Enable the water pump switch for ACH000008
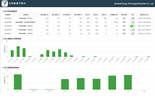This screenshot has height=103, width=155. [133, 22]
